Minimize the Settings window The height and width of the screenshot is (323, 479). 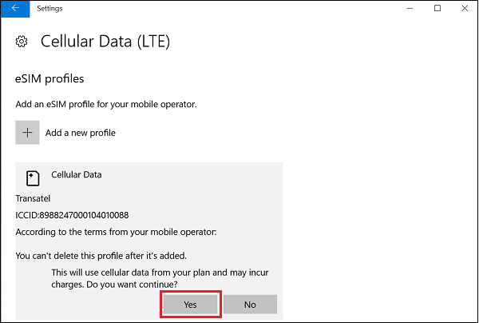[410, 8]
